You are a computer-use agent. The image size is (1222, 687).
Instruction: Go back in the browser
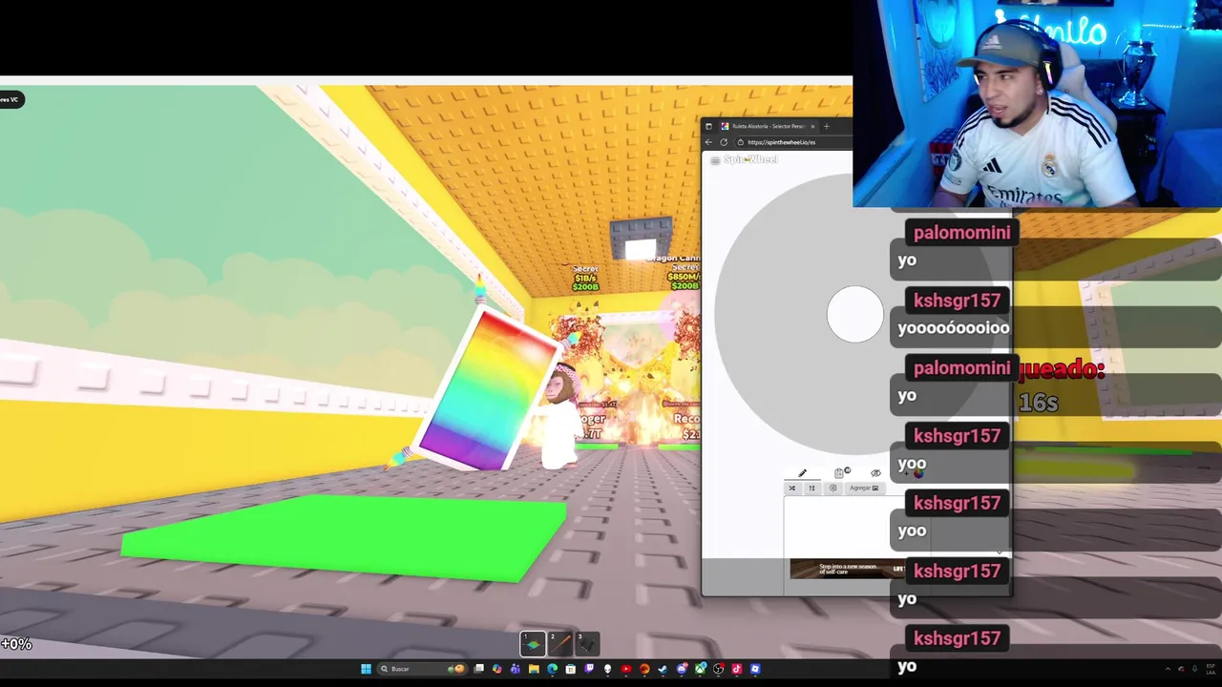coord(708,142)
